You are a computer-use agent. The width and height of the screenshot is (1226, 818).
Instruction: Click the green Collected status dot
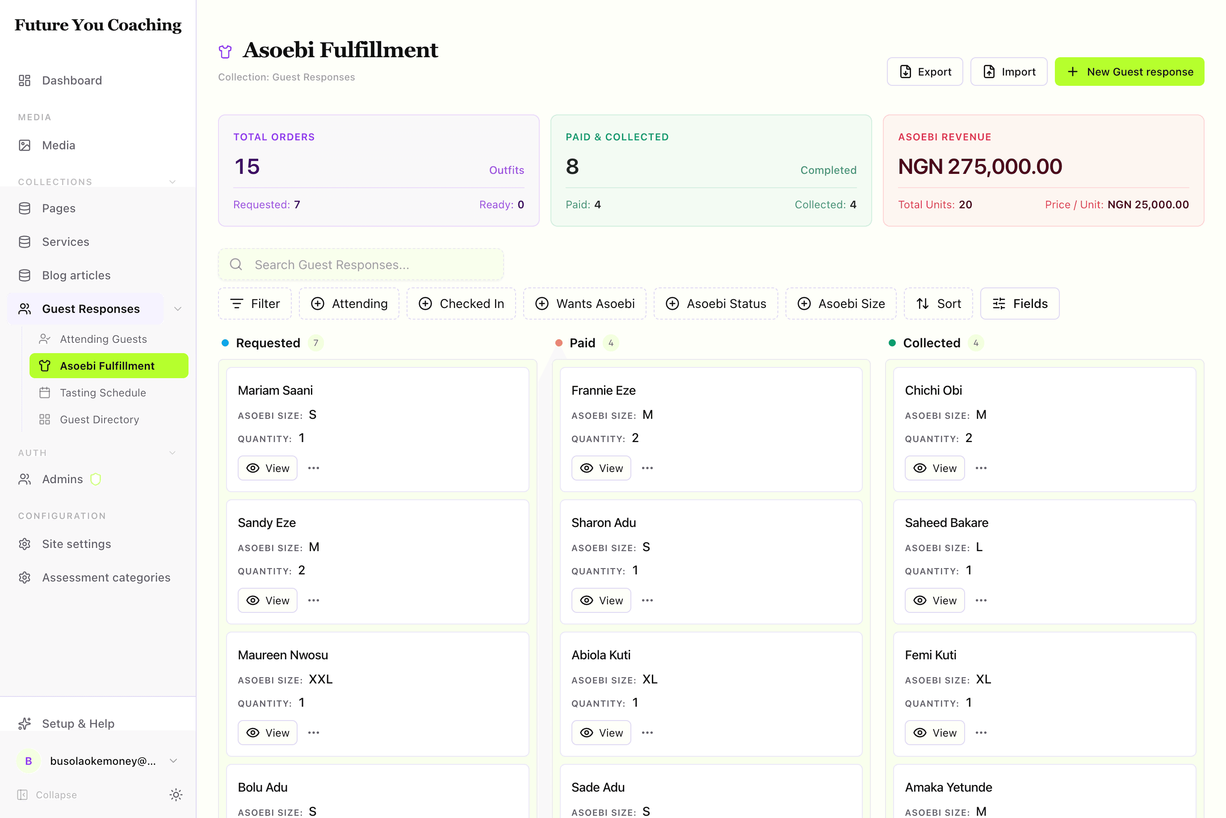click(892, 343)
